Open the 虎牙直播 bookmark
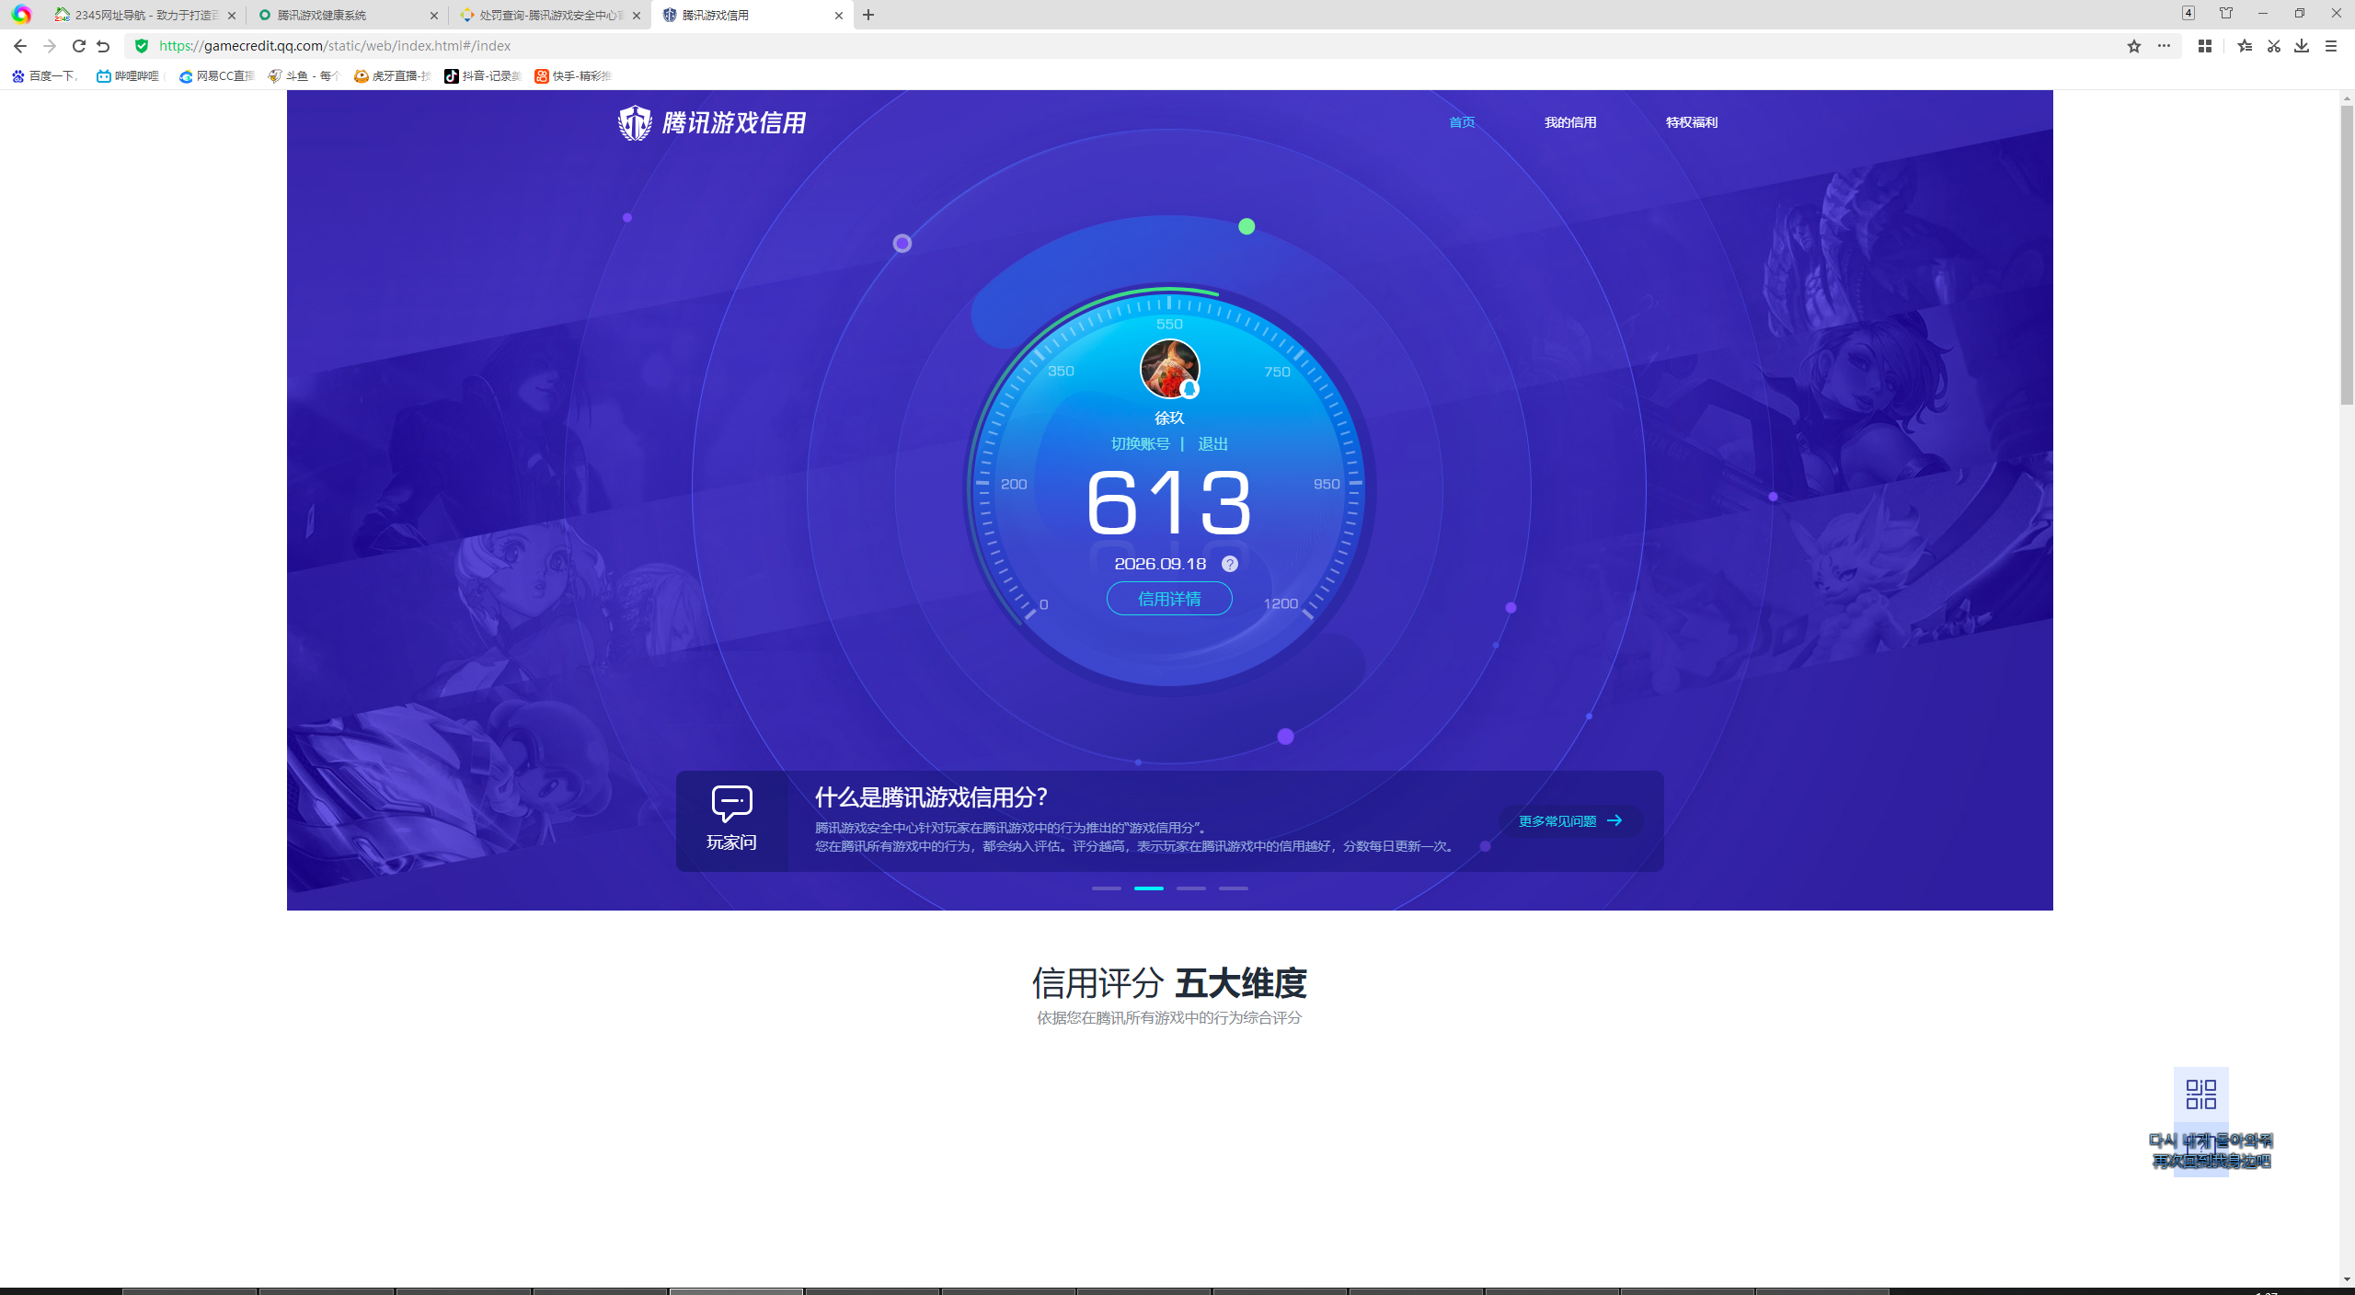This screenshot has width=2355, height=1295. coord(393,76)
